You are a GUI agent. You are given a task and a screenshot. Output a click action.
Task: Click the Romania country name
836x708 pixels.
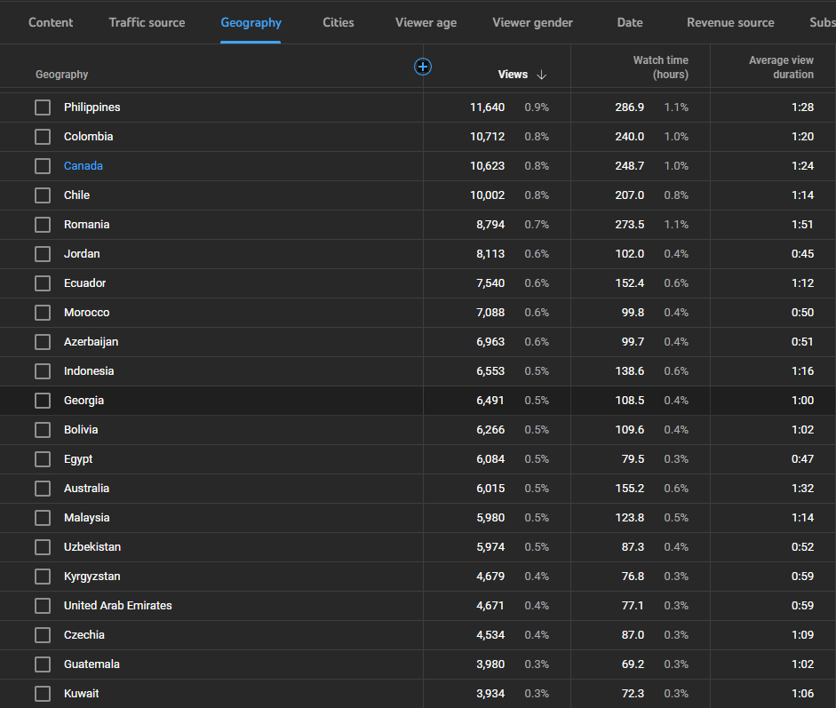[87, 225]
